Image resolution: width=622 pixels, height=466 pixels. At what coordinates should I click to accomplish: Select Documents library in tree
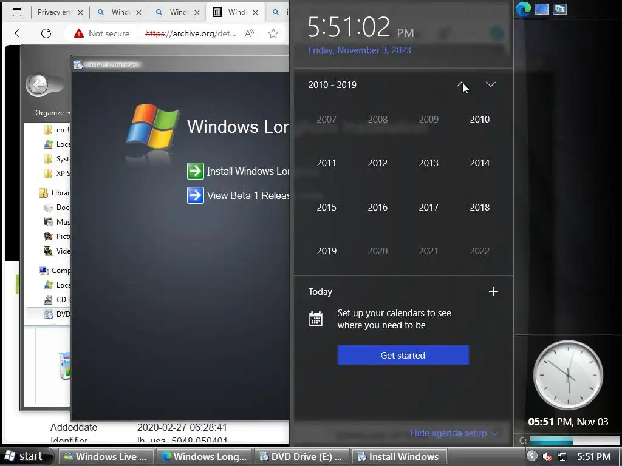(56, 208)
